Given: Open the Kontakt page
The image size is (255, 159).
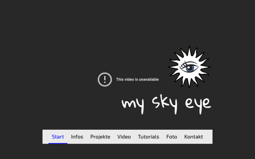Looking at the screenshot, I should click(193, 137).
